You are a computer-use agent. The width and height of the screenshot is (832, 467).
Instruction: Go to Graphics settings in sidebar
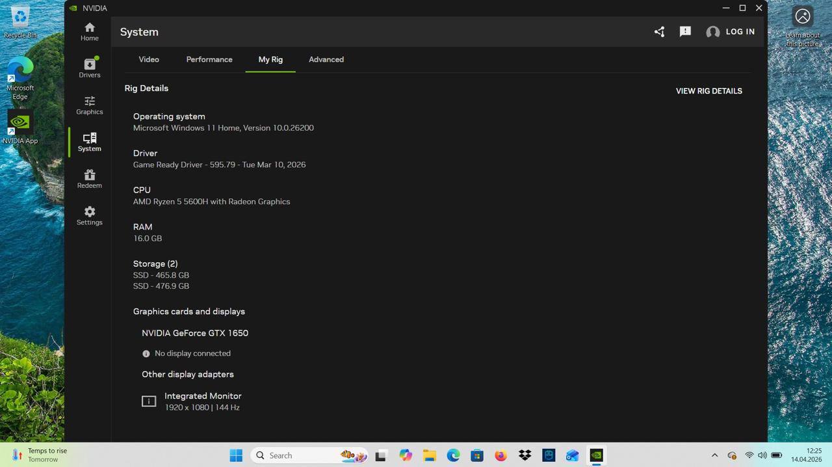tap(90, 105)
